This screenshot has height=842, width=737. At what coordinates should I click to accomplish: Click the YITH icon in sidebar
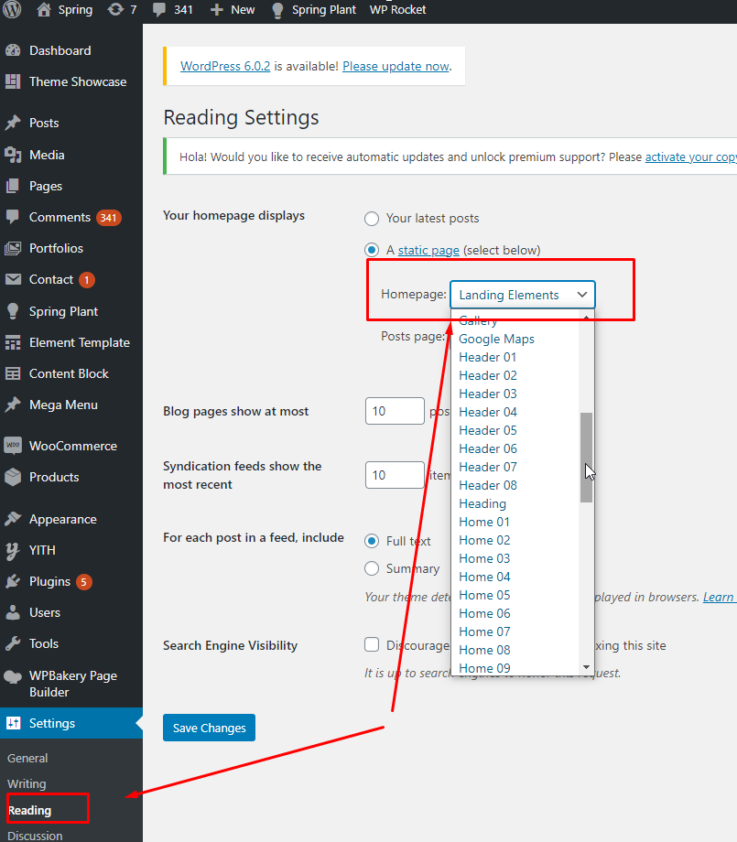tap(13, 550)
